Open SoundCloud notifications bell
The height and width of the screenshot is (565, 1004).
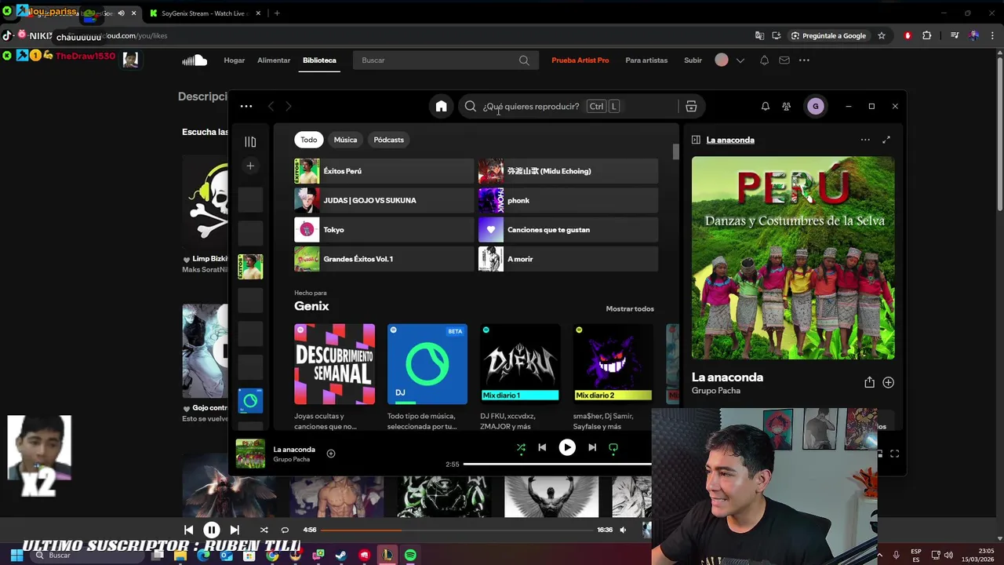pyautogui.click(x=764, y=60)
